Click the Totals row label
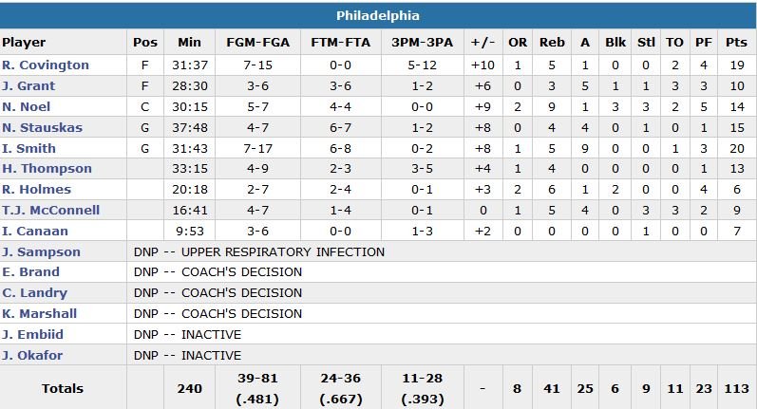Screen dimensions: 757x409 (x=63, y=388)
